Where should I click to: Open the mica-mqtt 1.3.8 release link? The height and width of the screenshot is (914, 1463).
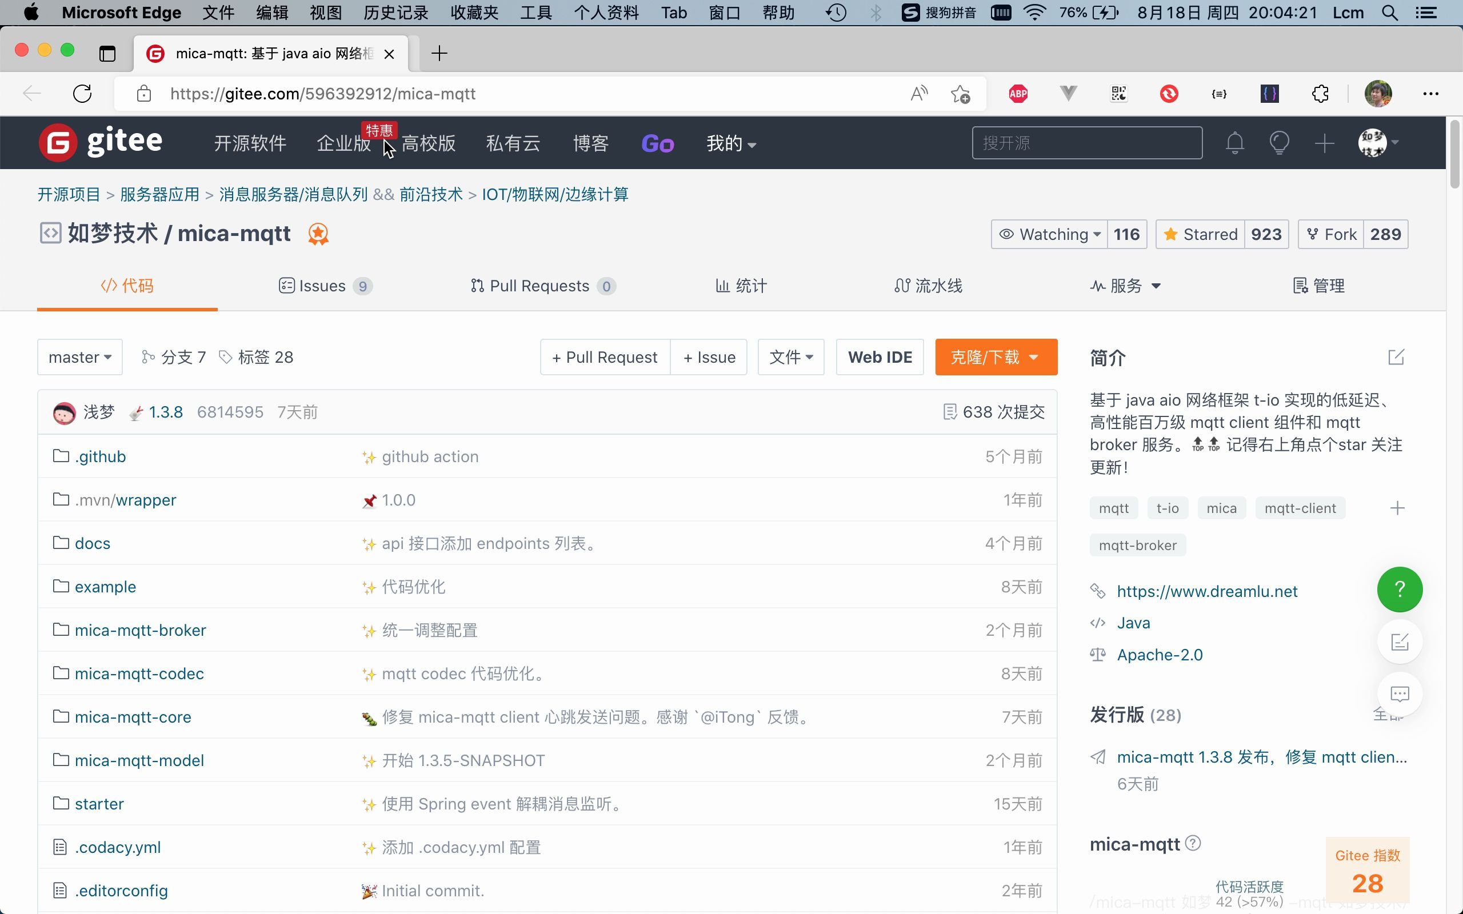click(1262, 757)
